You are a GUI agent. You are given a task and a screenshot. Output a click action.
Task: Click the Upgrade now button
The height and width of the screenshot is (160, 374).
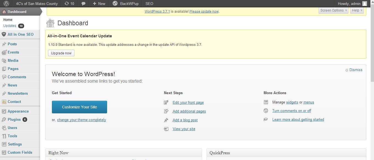[x=61, y=53]
